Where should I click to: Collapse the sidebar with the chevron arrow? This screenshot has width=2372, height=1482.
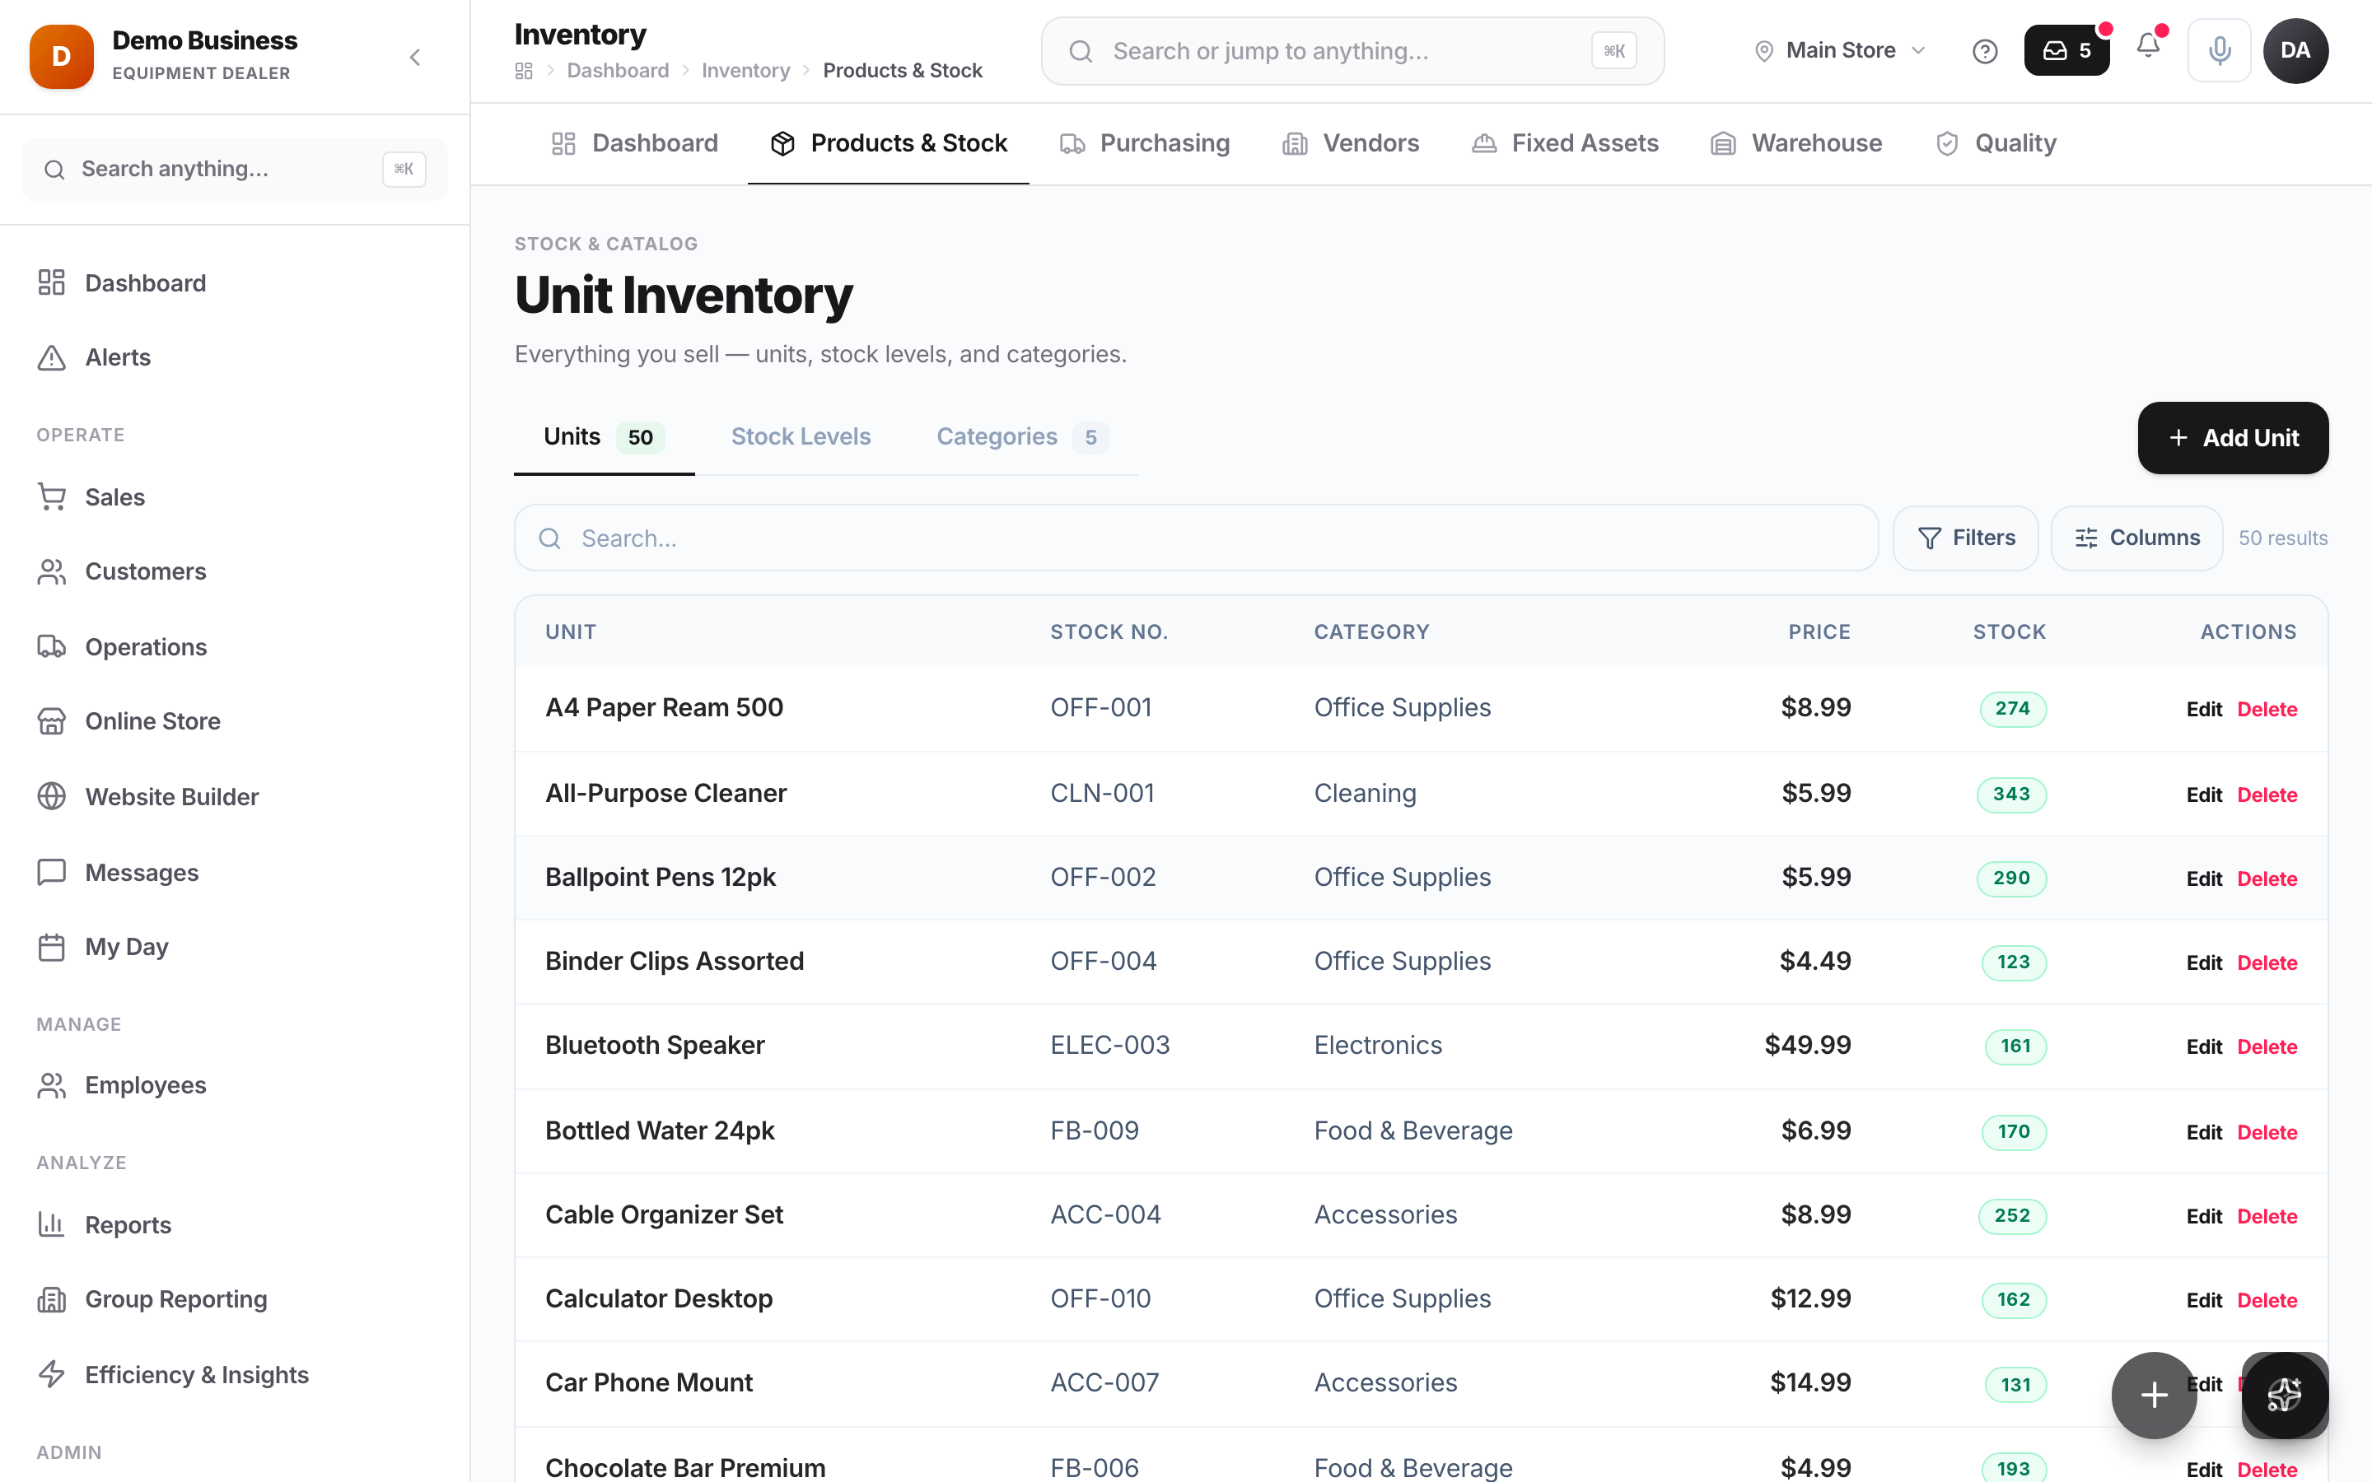(x=414, y=57)
